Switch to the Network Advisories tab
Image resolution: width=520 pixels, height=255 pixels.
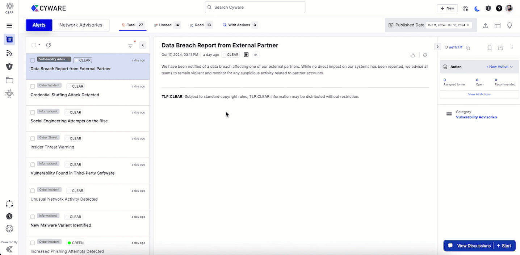coord(81,25)
